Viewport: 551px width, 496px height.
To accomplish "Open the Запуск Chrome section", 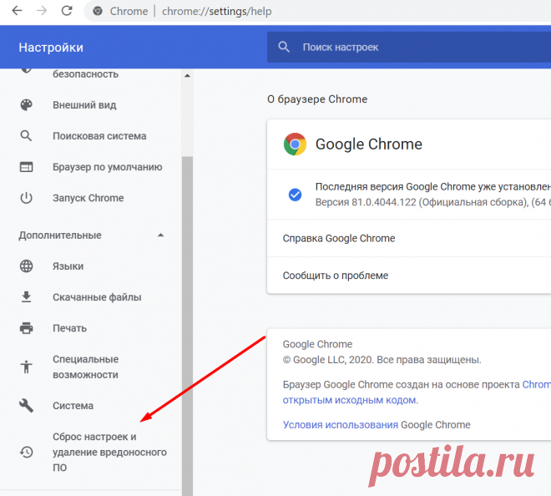I will (x=88, y=198).
